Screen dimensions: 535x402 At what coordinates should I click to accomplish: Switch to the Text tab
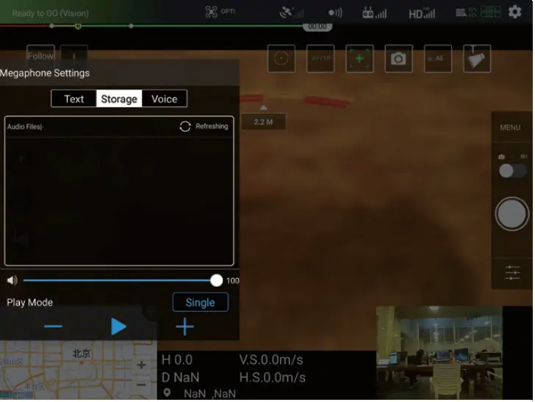coord(74,99)
